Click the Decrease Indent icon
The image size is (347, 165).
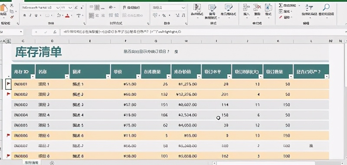(111, 16)
